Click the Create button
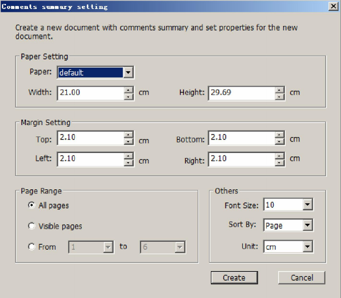The height and width of the screenshot is (298, 341). (234, 278)
